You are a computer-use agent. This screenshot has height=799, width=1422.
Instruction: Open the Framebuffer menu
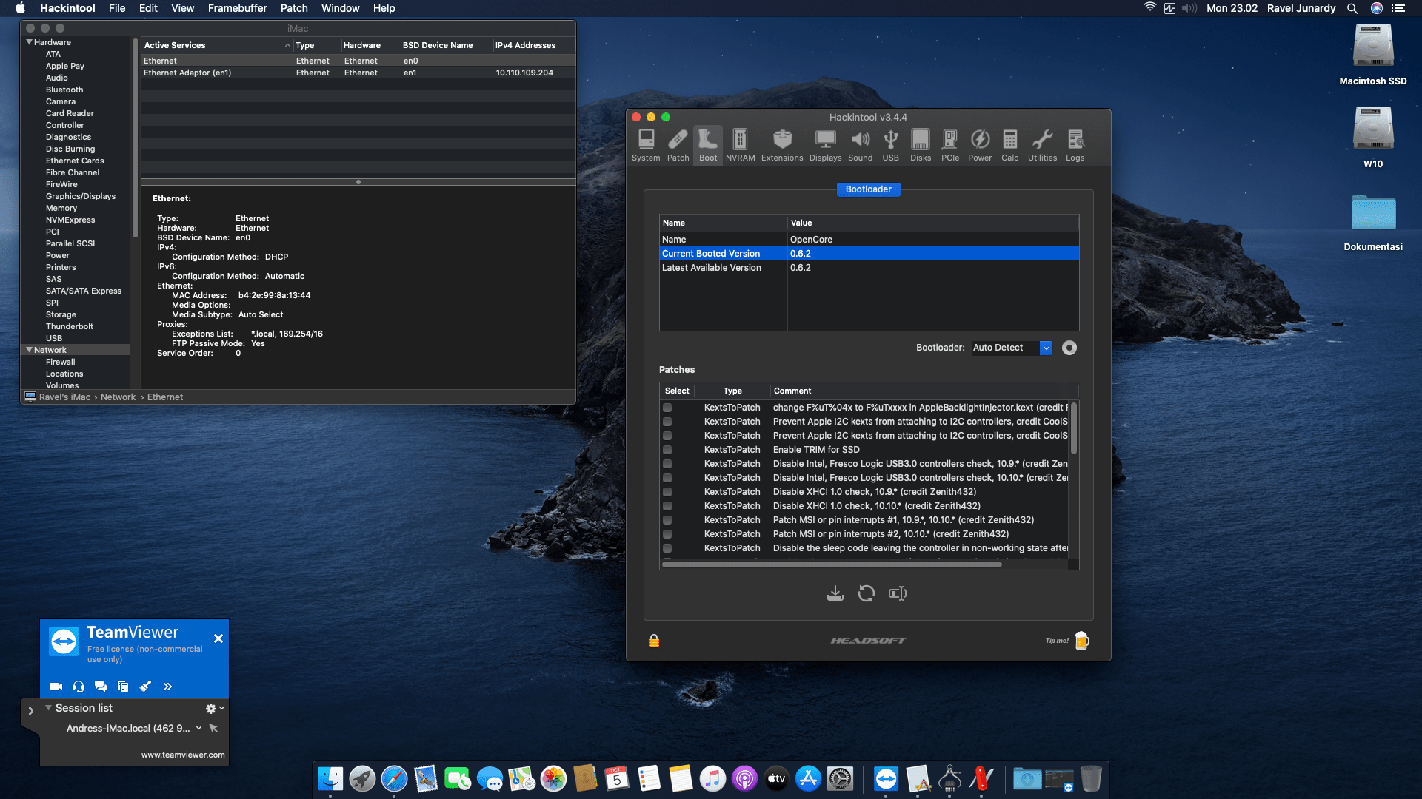(x=237, y=8)
